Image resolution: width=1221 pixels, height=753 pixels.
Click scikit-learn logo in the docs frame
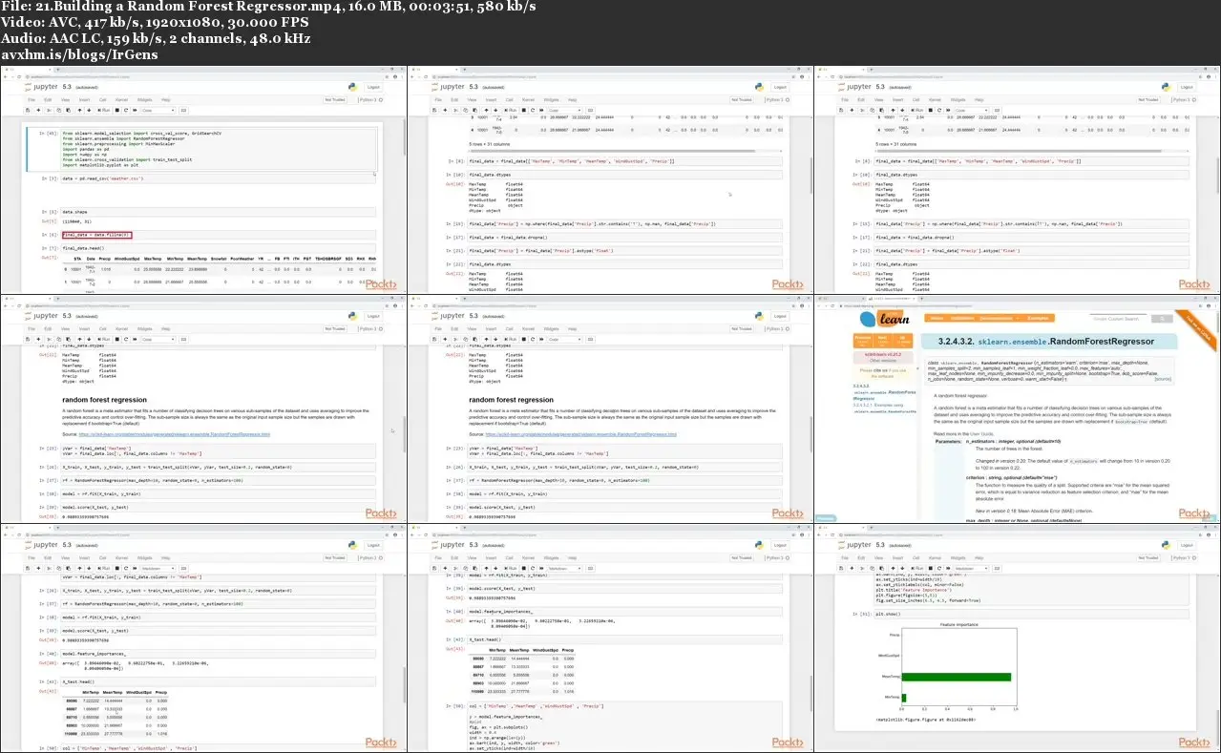pyautogui.click(x=885, y=319)
